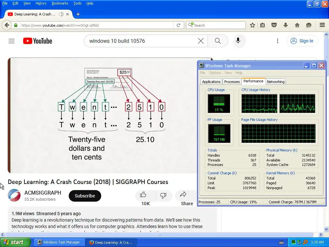Click the system clock 3:28 AM
329x247 pixels.
[317, 242]
